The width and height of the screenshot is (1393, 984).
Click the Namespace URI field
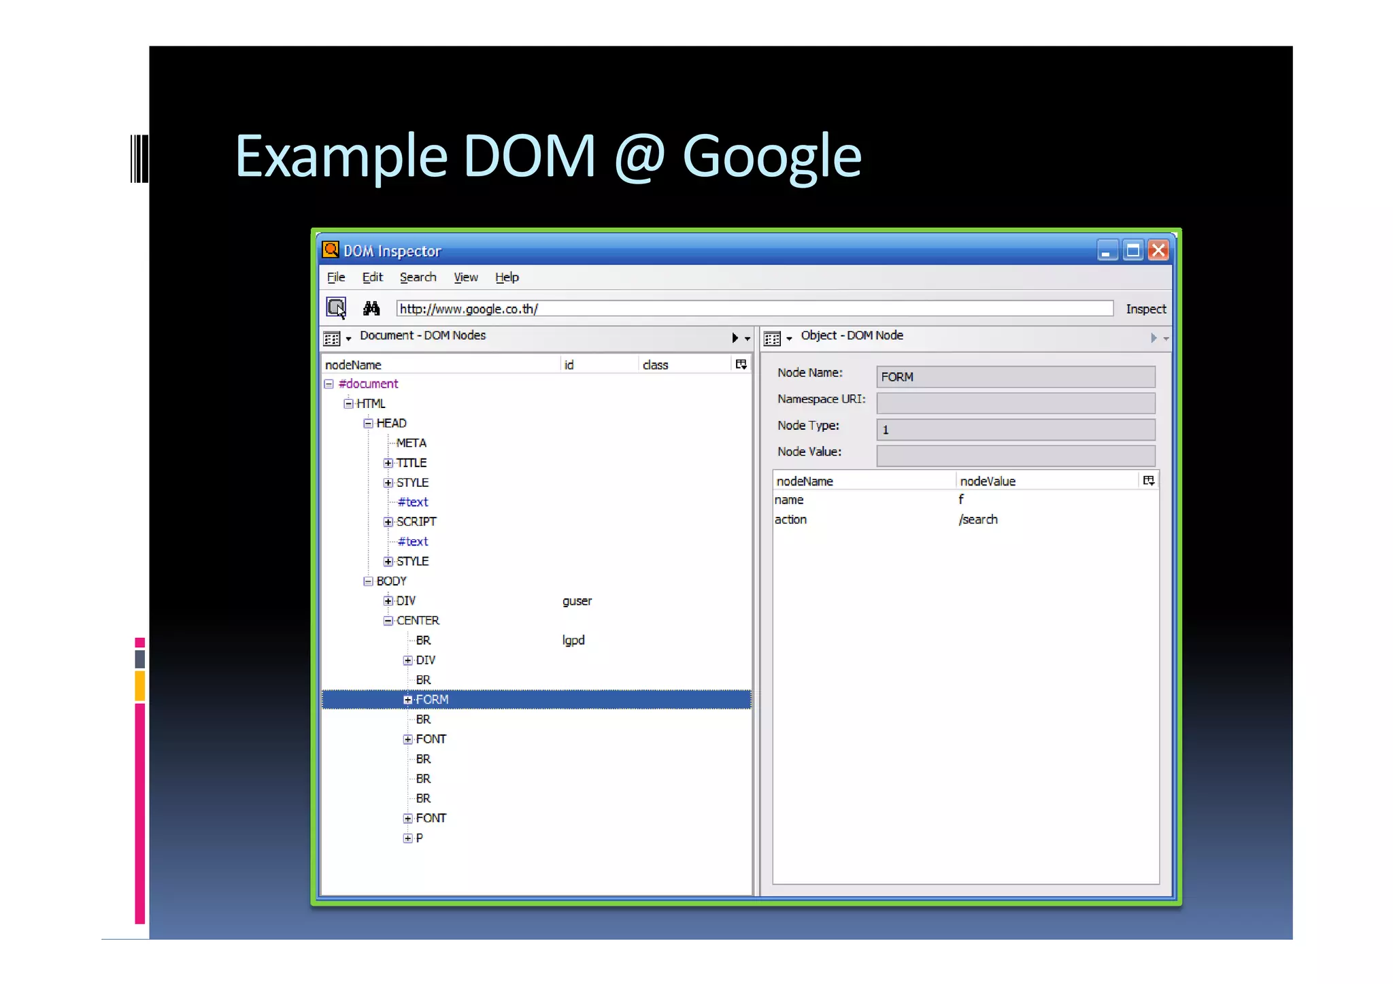[x=1016, y=403]
